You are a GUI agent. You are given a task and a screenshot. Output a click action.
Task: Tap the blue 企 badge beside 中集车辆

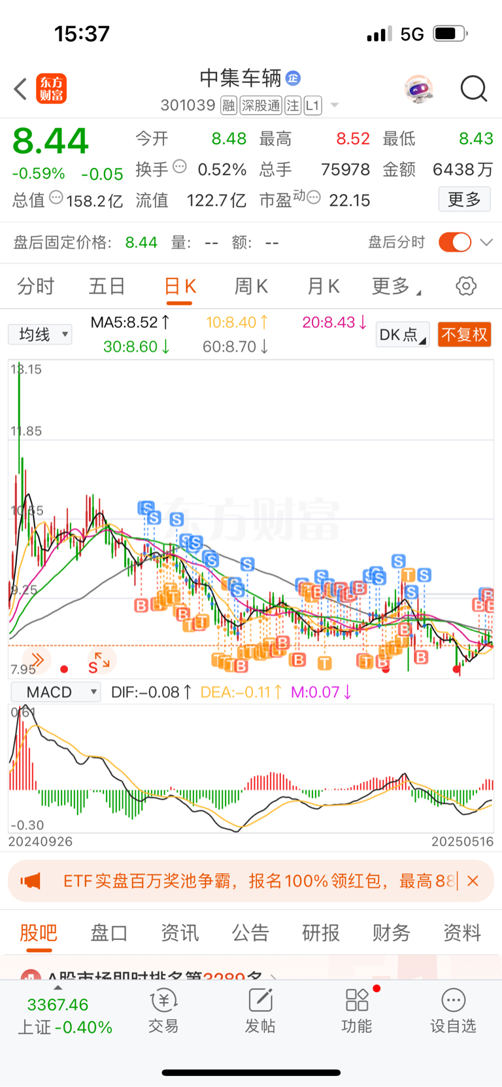pyautogui.click(x=293, y=78)
